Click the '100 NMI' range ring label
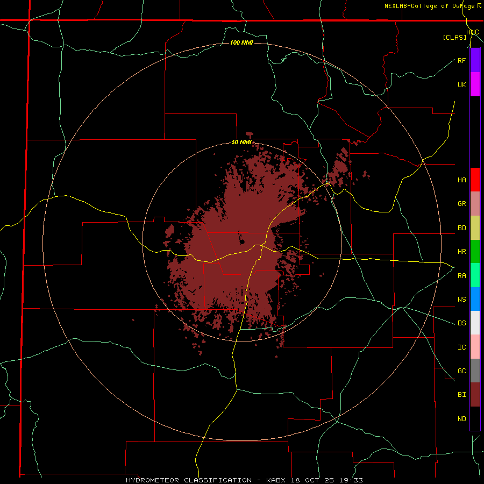484x484 pixels. (241, 42)
